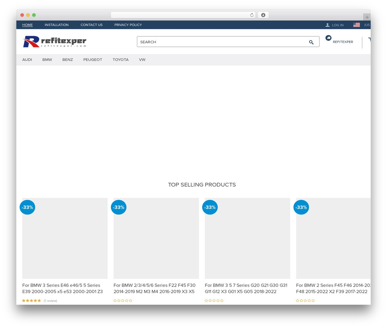Click the Refitexper logo
The image size is (387, 328).
click(55, 42)
